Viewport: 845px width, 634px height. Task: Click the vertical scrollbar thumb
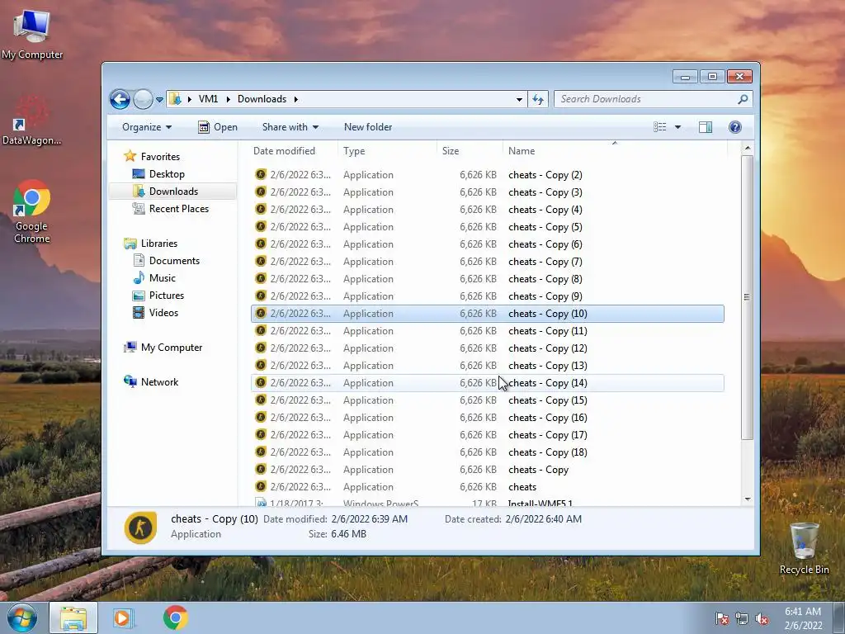747,297
